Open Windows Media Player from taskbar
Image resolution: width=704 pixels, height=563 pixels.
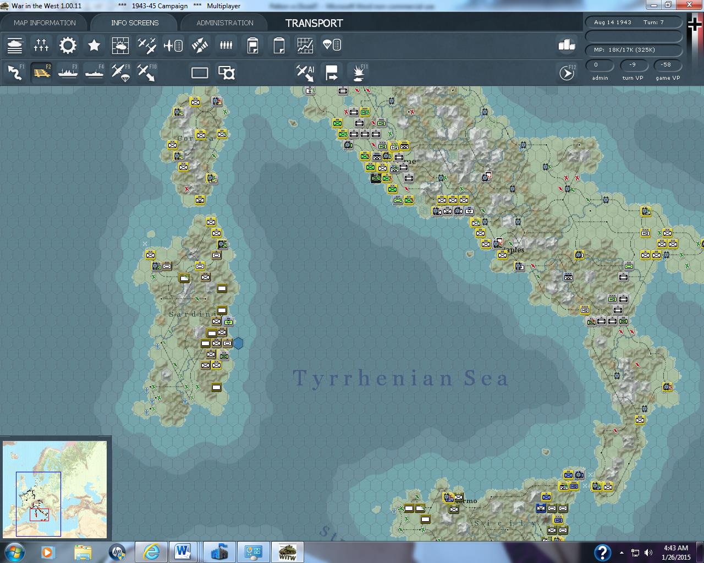point(48,551)
